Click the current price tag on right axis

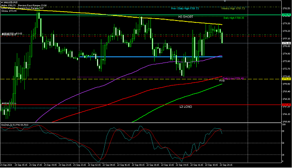[x=286, y=43]
